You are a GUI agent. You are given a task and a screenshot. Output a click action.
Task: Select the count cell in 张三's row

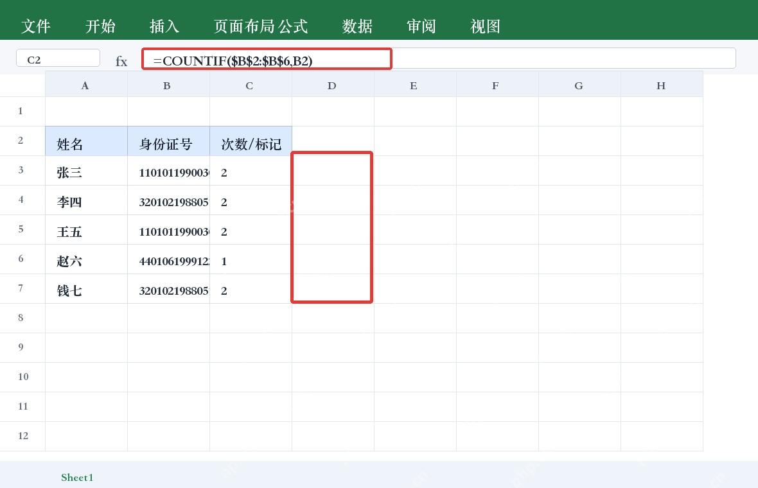(251, 171)
